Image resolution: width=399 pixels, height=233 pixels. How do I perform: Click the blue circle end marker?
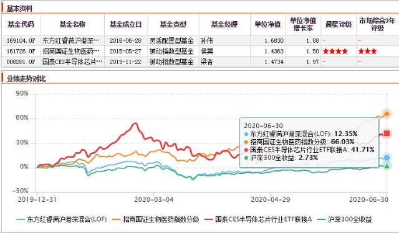point(387,157)
